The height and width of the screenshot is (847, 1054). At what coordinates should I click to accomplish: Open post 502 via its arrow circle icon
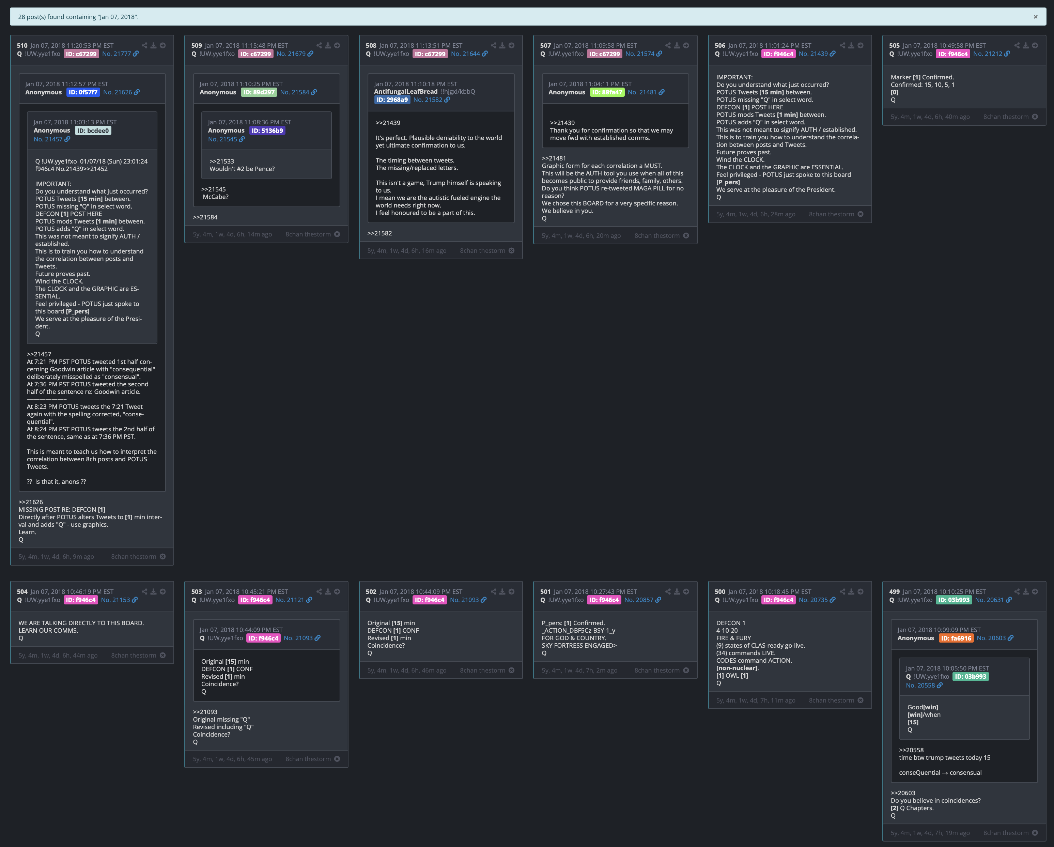(511, 592)
